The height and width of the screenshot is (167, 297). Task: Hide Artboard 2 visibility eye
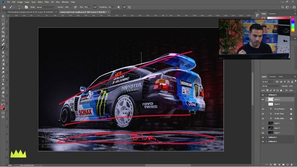point(263,141)
